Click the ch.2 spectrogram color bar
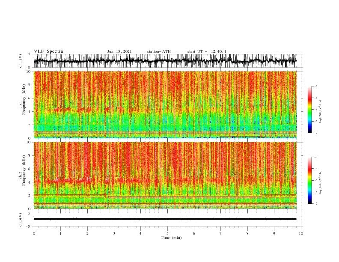This screenshot has height=262, width=339. 309,180
